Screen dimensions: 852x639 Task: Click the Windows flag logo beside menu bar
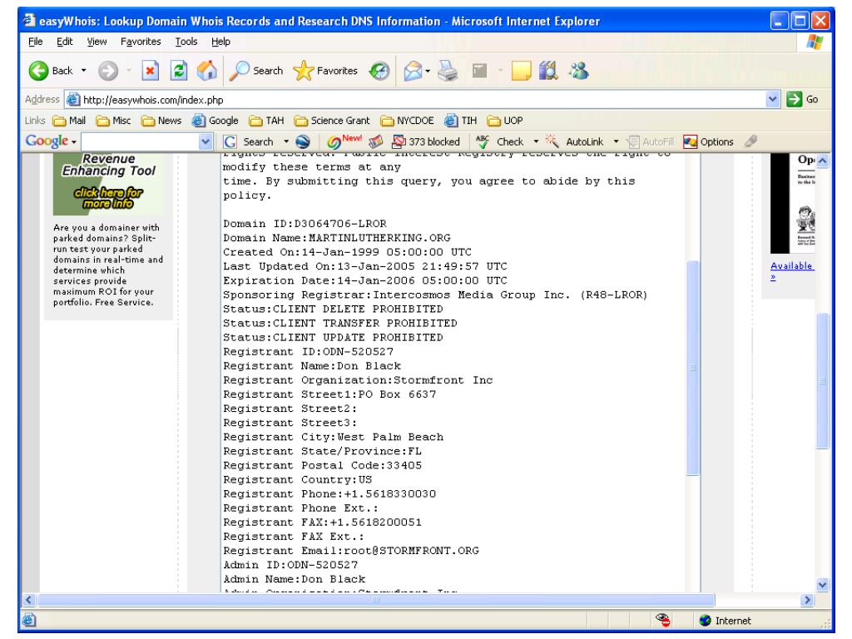tap(815, 42)
